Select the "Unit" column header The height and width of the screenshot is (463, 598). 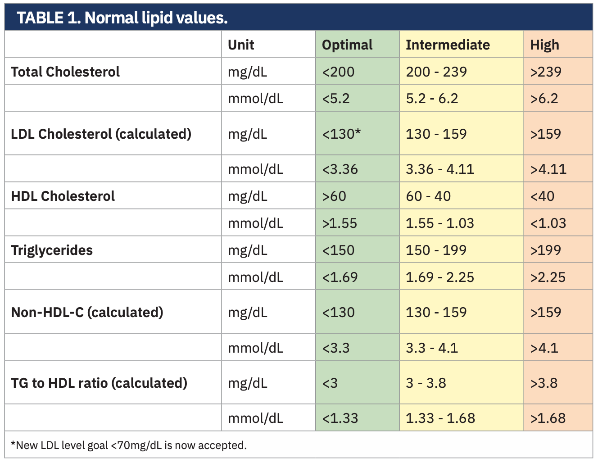point(241,45)
